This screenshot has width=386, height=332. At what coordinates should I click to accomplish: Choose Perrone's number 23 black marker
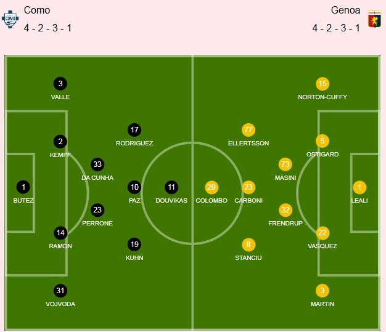(x=97, y=210)
